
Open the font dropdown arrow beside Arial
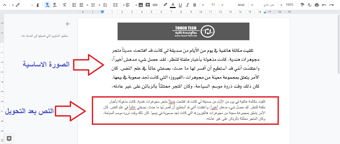pos(222,5)
